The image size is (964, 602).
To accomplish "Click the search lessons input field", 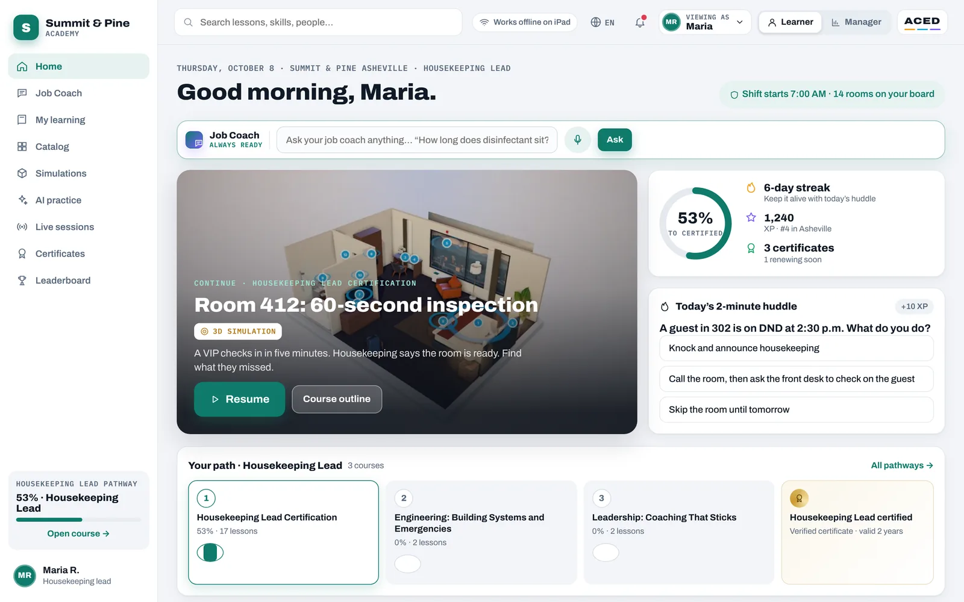I will [x=318, y=22].
